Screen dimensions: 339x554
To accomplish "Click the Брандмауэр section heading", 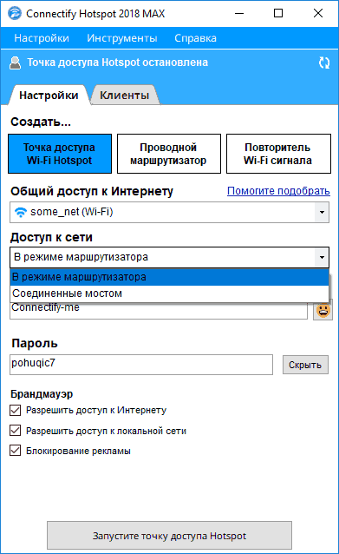I will pyautogui.click(x=42, y=394).
